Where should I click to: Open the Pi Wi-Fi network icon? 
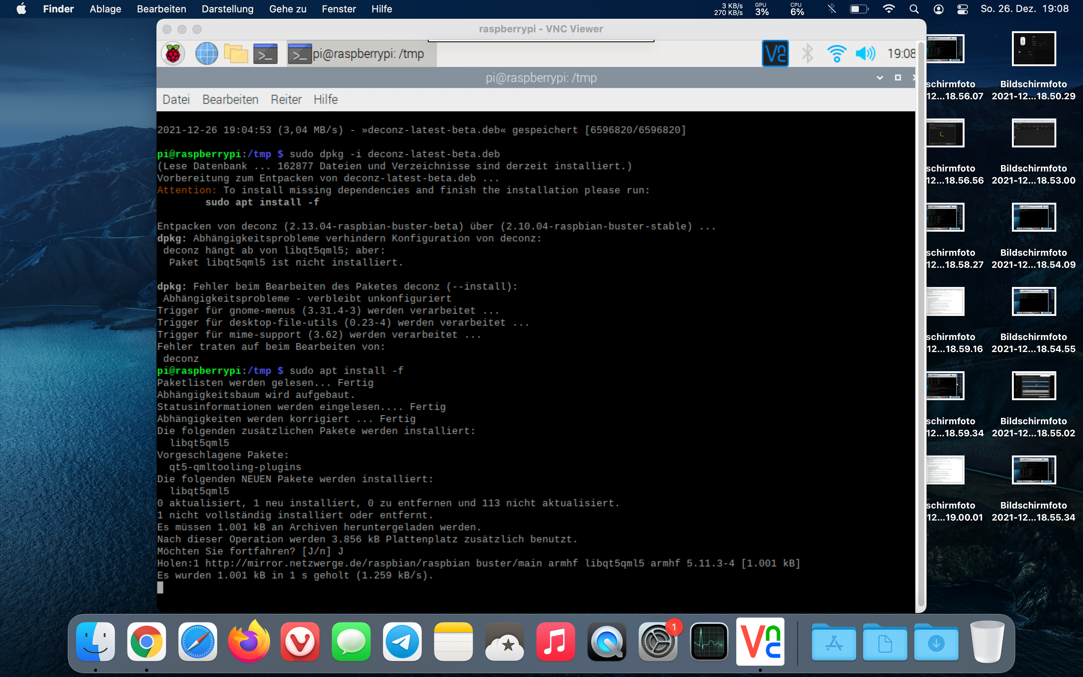coord(836,54)
